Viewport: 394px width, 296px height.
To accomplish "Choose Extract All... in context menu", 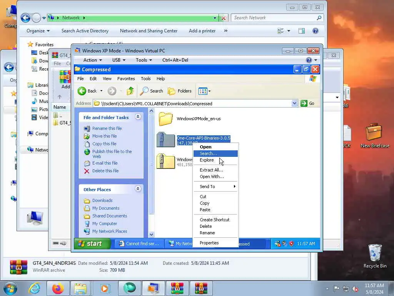I will pyautogui.click(x=215, y=170).
